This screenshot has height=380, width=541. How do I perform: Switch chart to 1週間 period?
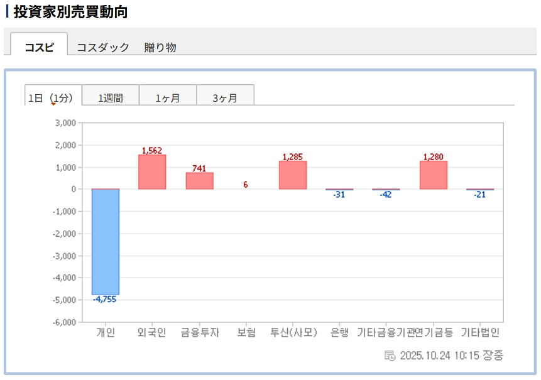[111, 98]
